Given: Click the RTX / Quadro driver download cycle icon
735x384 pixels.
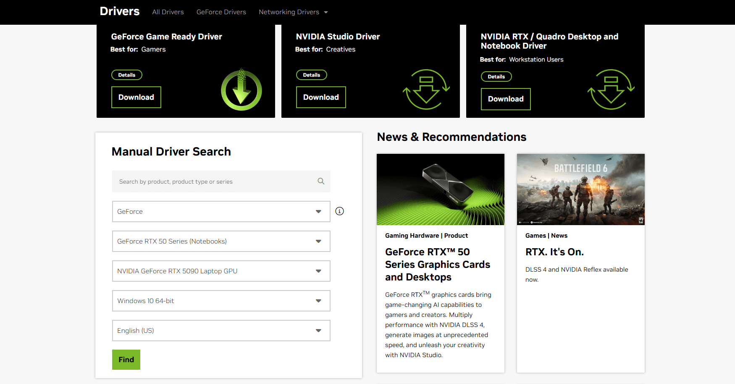Looking at the screenshot, I should click(611, 90).
